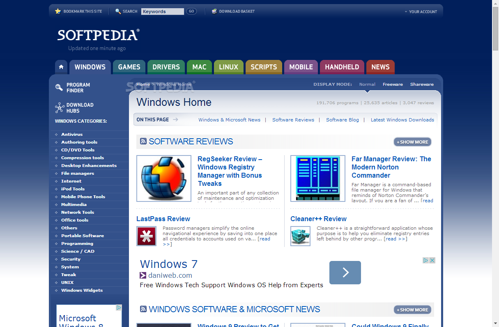This screenshot has width=499, height=327.
Task: Open the Antivirus category
Action: pos(72,134)
